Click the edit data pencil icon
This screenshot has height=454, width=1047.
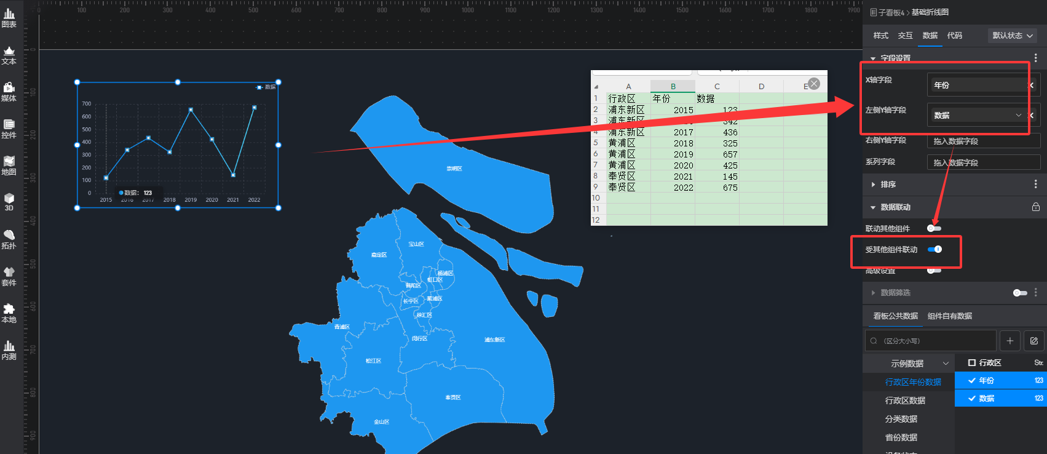point(1034,341)
